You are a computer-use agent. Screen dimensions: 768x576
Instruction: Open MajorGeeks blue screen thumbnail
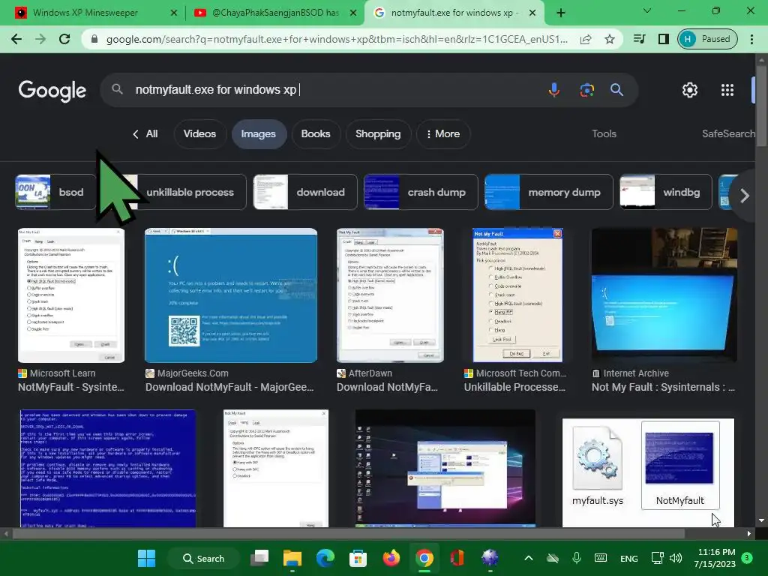click(x=231, y=295)
